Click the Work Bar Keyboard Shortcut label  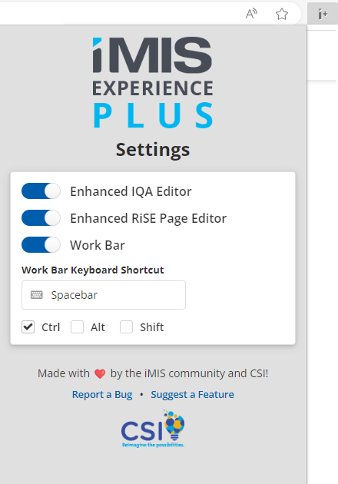93,270
